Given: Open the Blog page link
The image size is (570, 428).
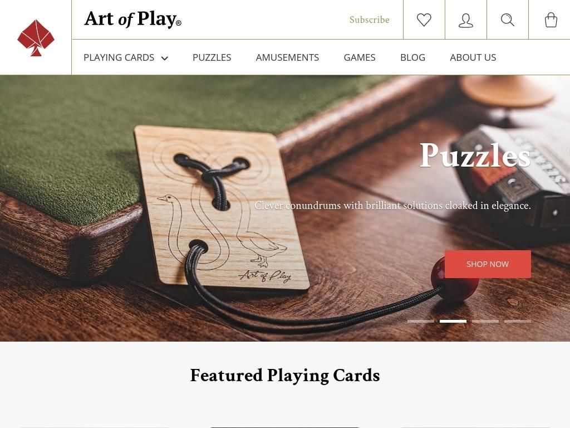Looking at the screenshot, I should pyautogui.click(x=412, y=57).
